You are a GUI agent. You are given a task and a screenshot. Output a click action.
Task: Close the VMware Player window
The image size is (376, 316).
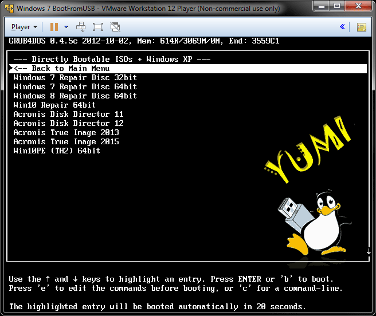click(358, 6)
